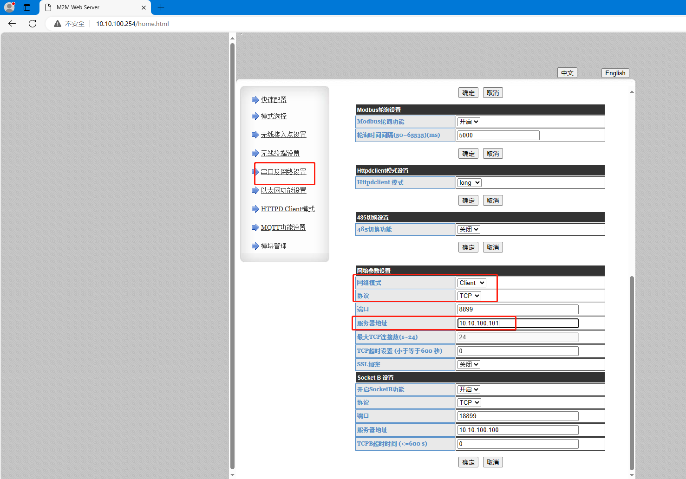Toggle the 485切换功能 dropdown
The width and height of the screenshot is (686, 479).
469,229
